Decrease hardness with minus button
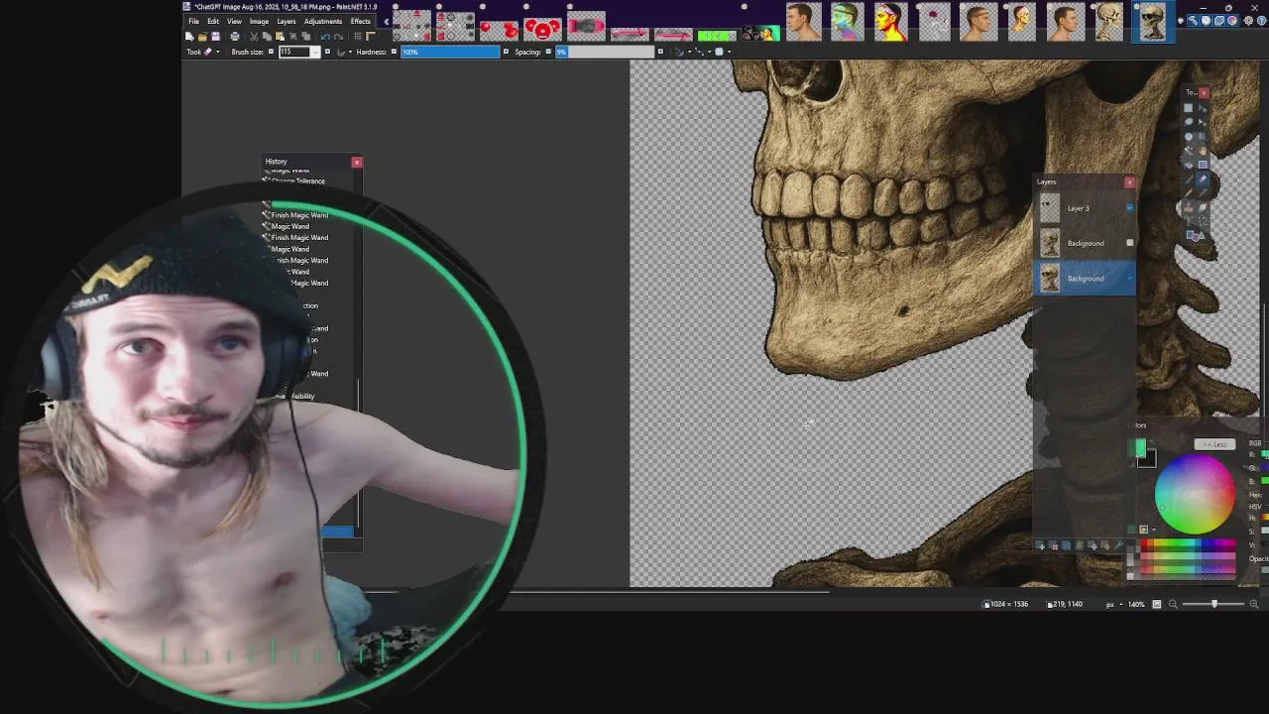Screen dimensions: 1269x714 point(394,52)
